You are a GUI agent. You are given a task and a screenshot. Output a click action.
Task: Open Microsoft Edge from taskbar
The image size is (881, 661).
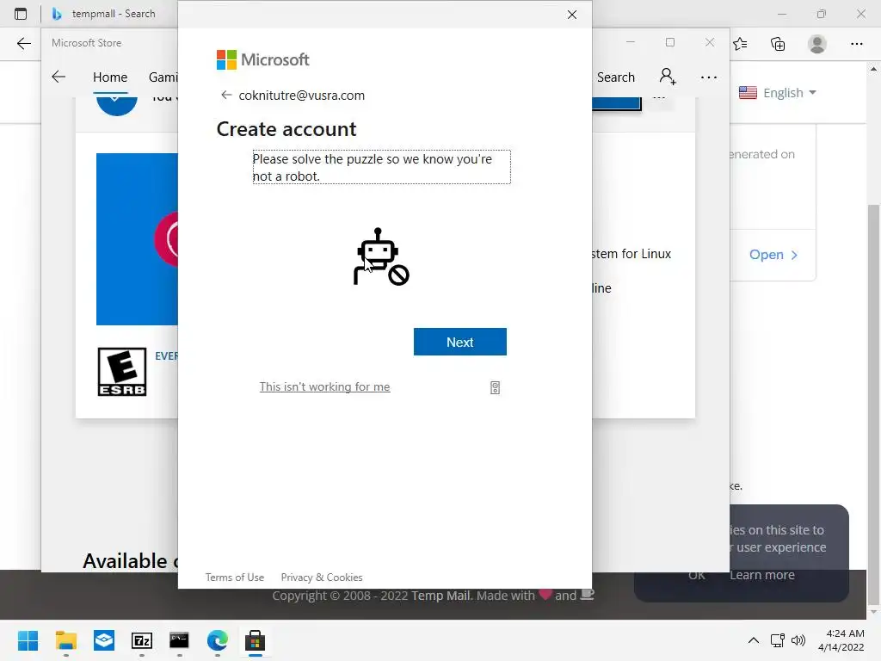pos(218,640)
